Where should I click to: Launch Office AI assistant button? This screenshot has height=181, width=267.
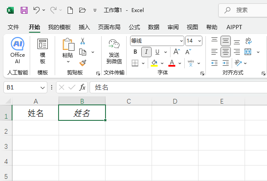point(18,50)
